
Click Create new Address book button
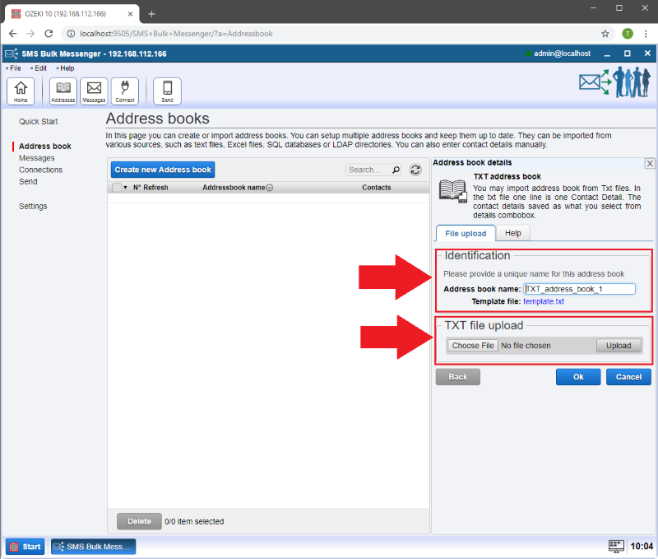(163, 170)
